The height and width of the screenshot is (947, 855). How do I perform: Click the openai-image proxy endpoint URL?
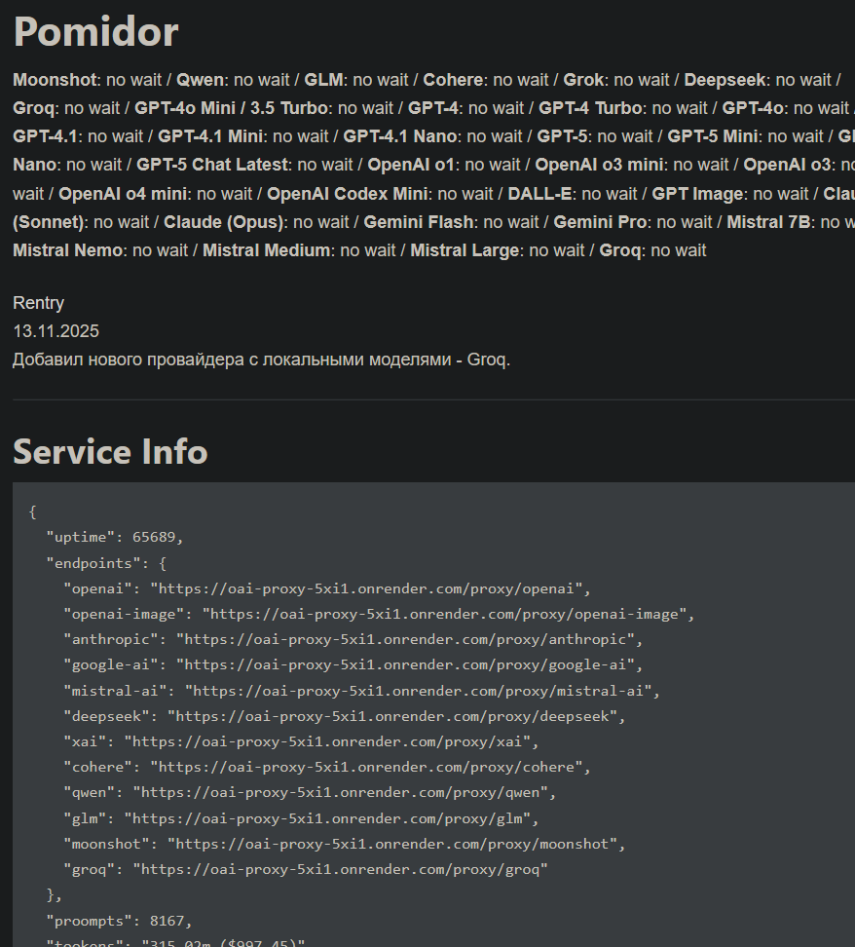(444, 614)
